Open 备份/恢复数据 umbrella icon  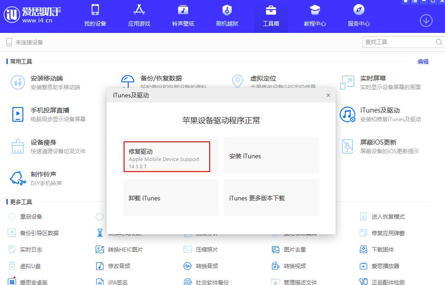(127, 82)
